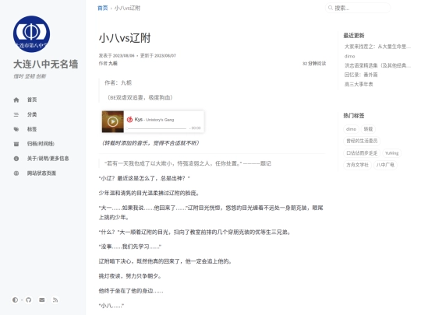Viewport: 421px width, 315px height.
Task: Click the 最近更新 heading
Action: coord(354,36)
